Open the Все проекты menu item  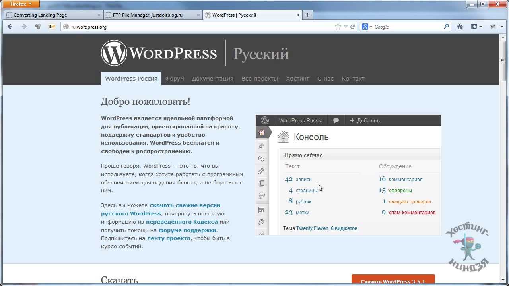(260, 79)
